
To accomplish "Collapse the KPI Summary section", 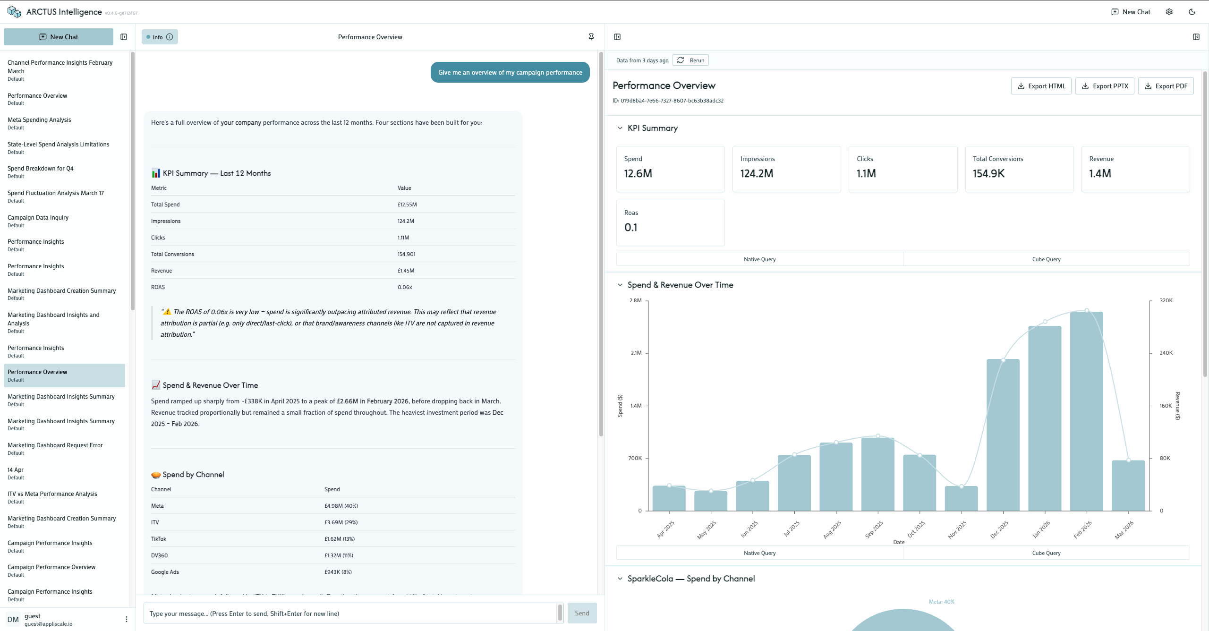I will point(620,128).
